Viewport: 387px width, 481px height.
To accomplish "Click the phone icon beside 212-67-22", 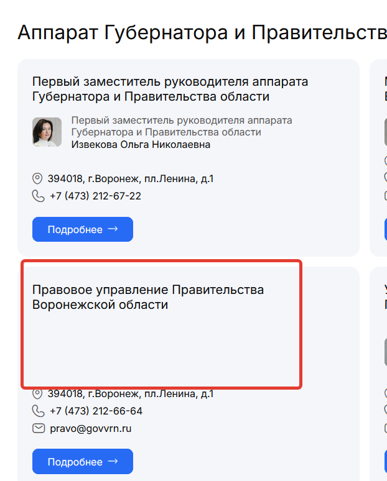I will point(38,196).
